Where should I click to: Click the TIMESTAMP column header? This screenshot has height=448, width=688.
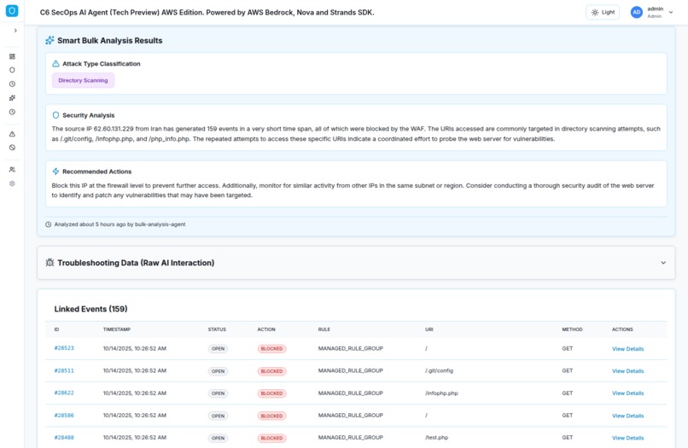click(x=117, y=329)
